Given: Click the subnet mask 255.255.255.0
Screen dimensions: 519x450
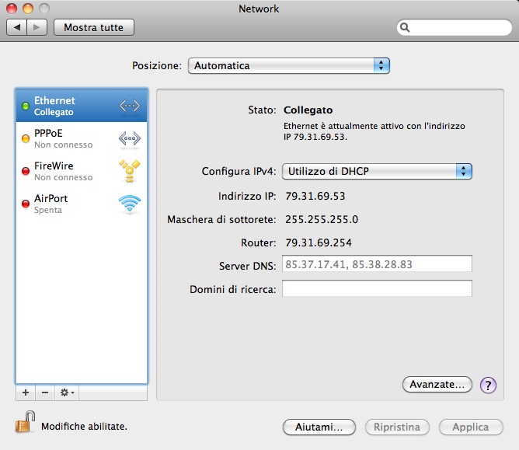Looking at the screenshot, I should tap(322, 219).
